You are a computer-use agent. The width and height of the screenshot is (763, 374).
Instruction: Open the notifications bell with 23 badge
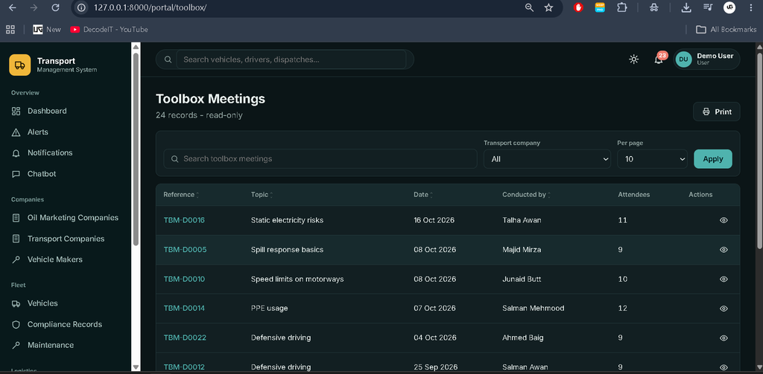tap(659, 59)
